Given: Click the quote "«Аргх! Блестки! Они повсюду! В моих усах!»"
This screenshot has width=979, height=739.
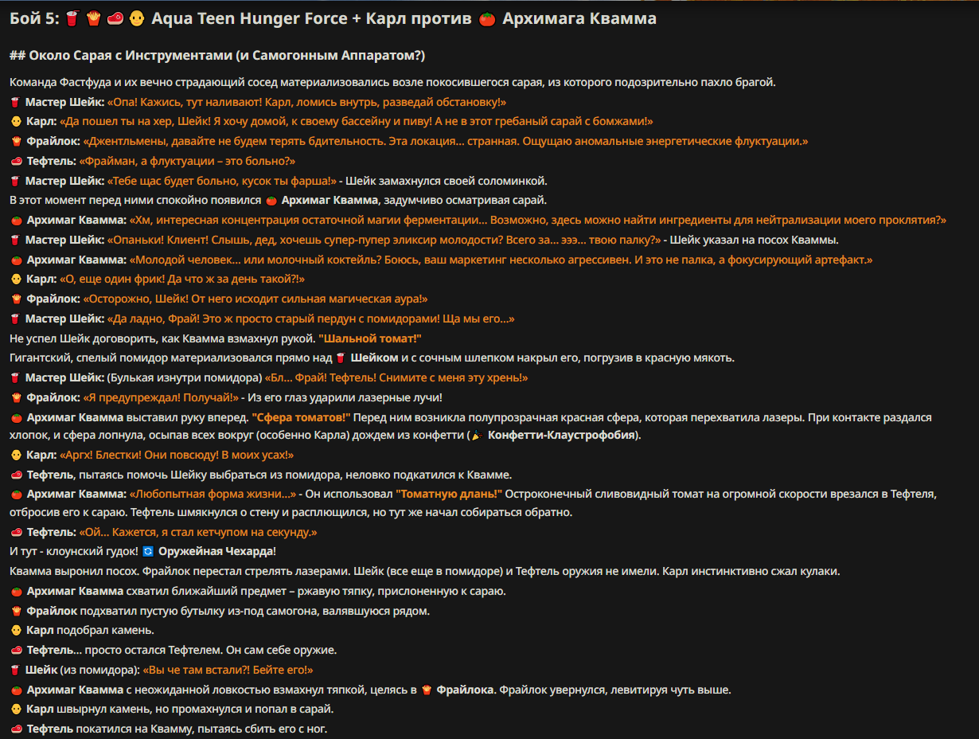Looking at the screenshot, I should click(177, 456).
